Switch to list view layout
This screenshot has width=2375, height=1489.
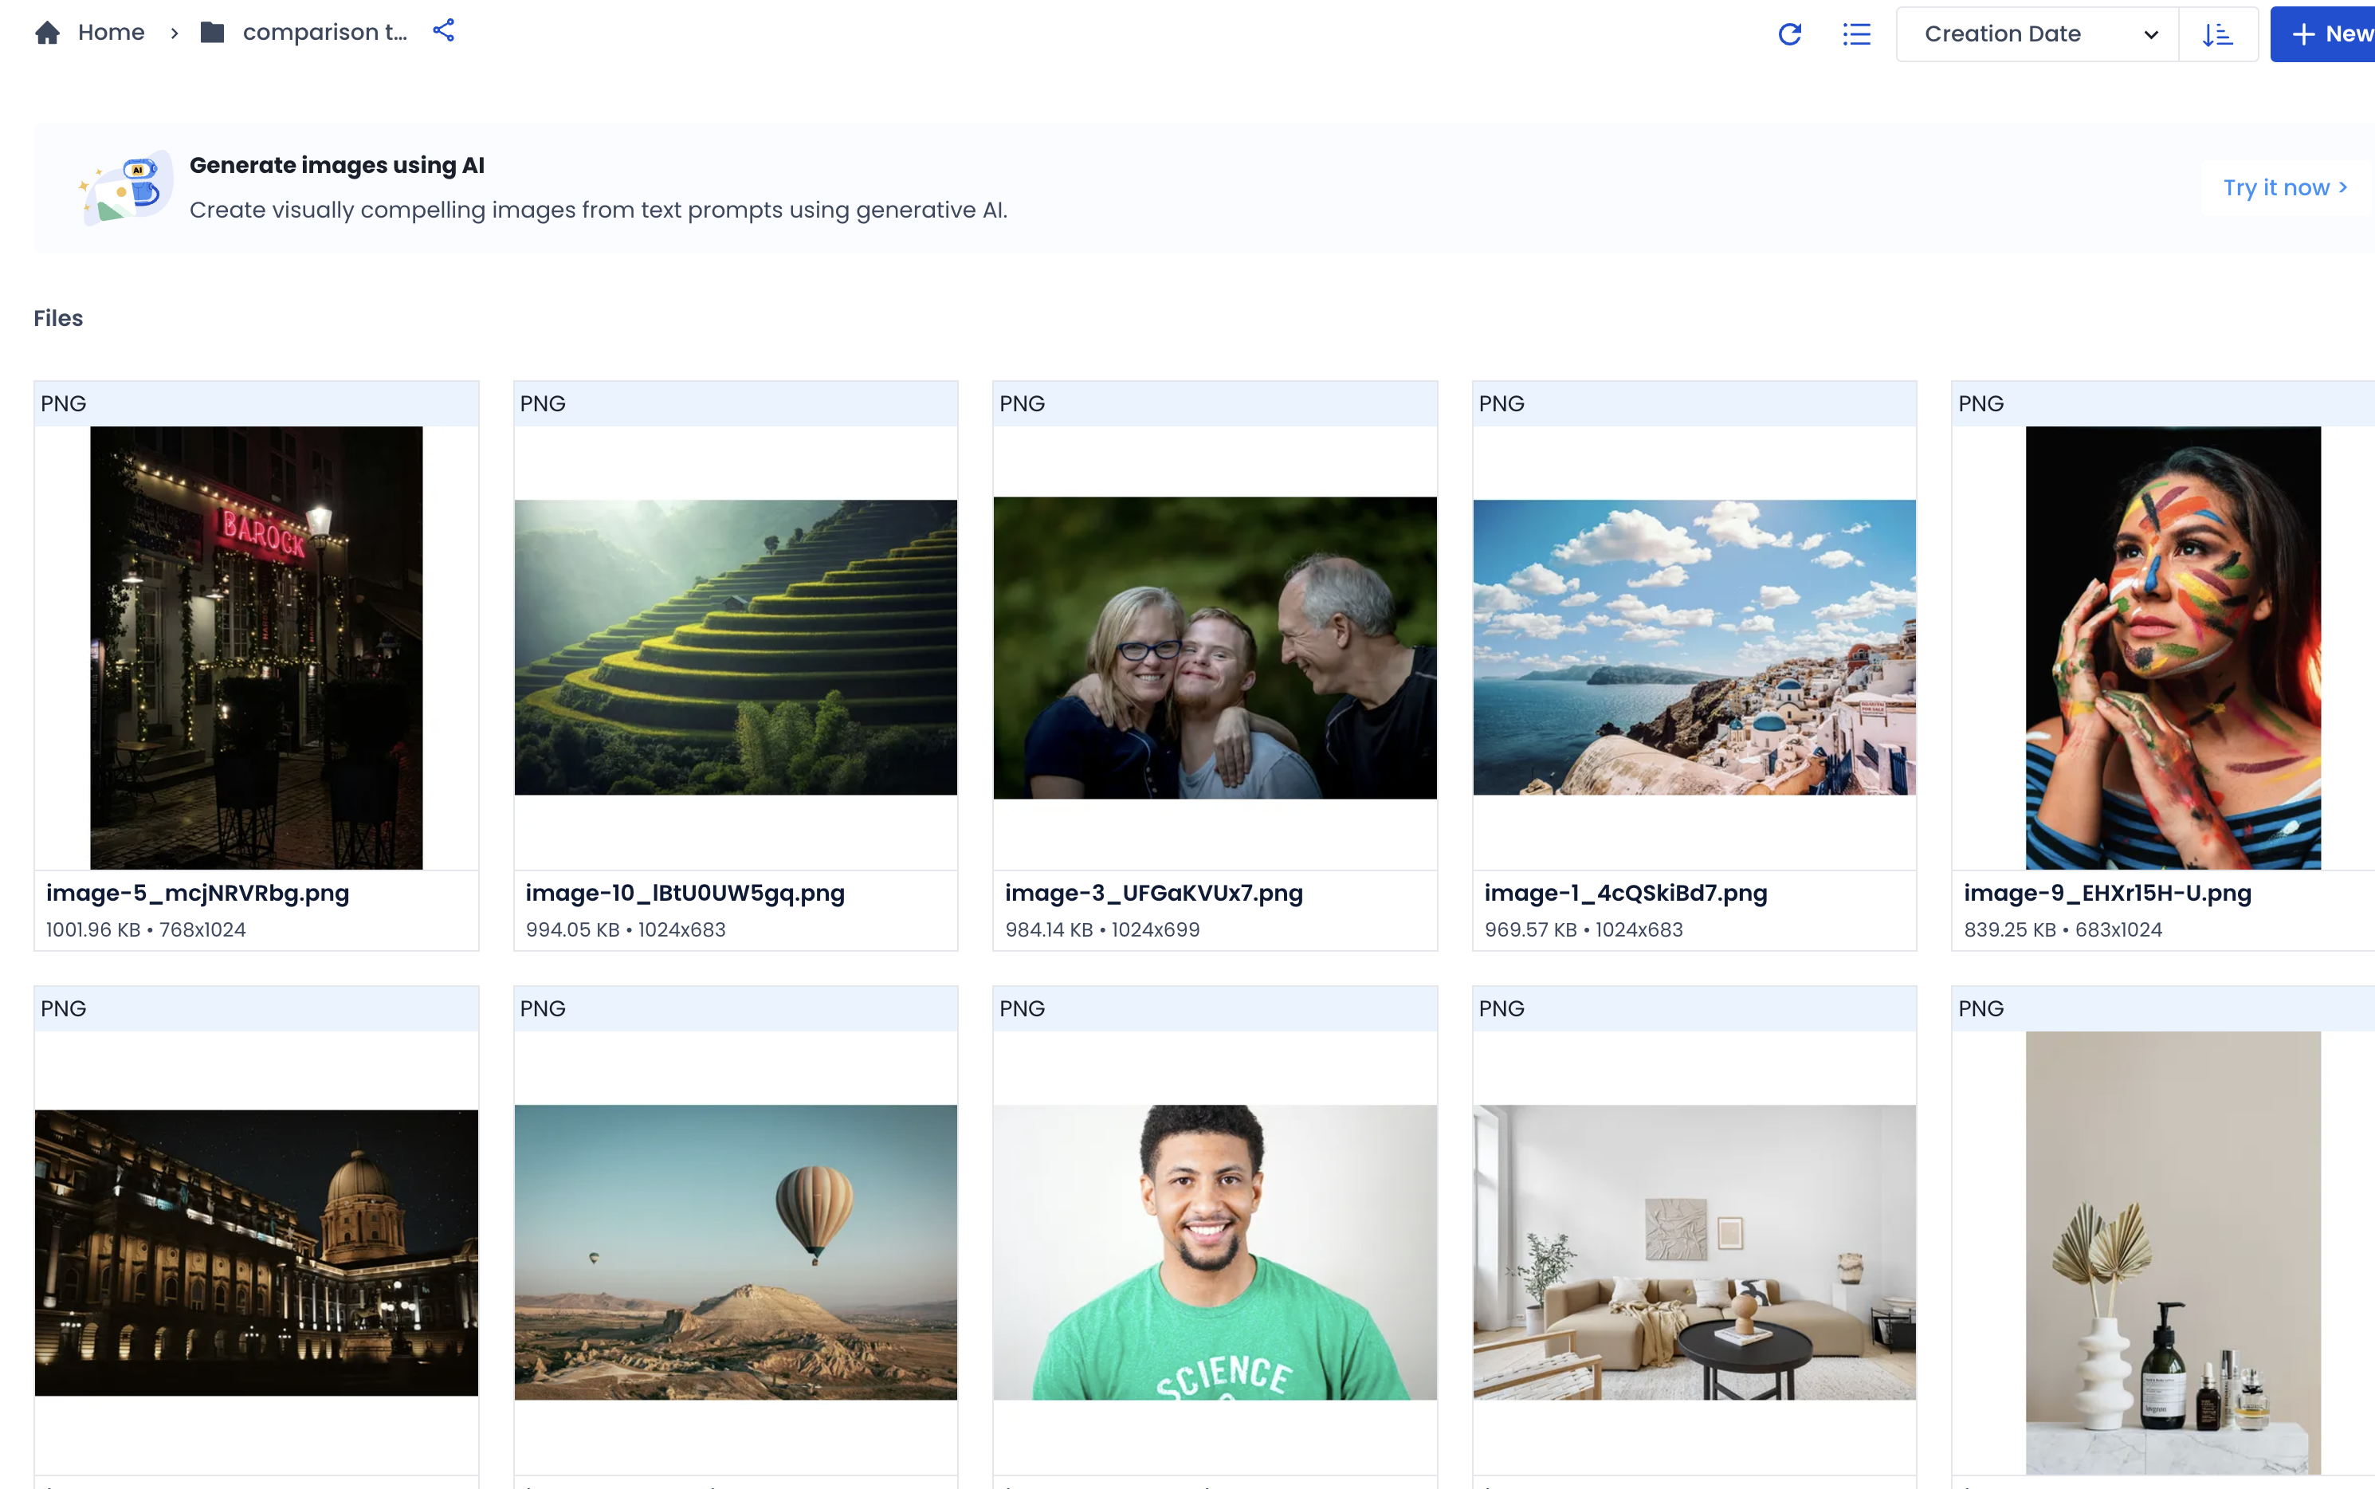pyautogui.click(x=1856, y=33)
